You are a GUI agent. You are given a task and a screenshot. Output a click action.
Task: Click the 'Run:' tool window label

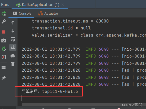pos(5,5)
